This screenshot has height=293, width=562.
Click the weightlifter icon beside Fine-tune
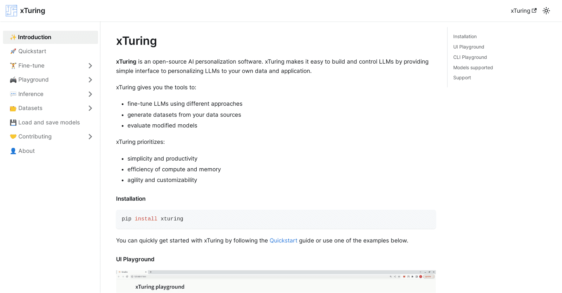13,66
